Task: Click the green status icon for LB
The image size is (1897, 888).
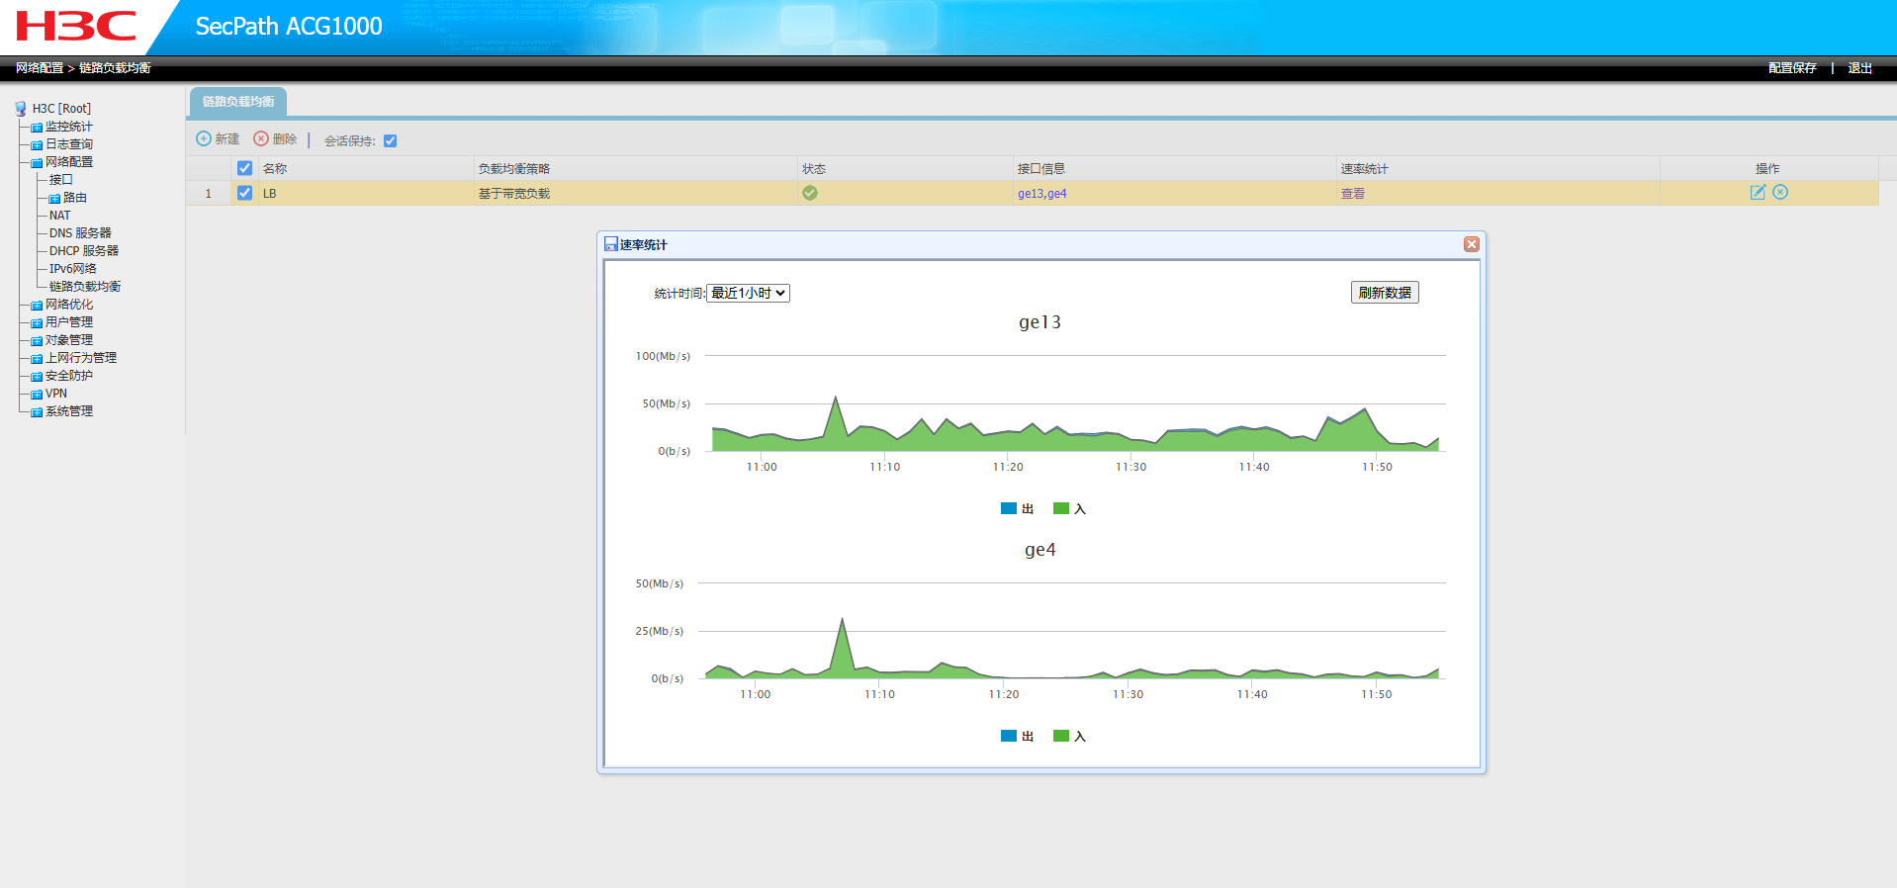Action: click(x=810, y=194)
